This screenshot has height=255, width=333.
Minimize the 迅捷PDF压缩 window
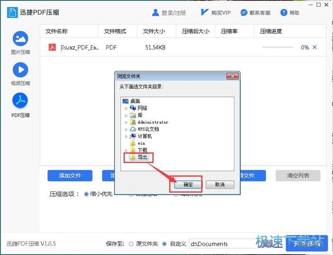[311, 5]
